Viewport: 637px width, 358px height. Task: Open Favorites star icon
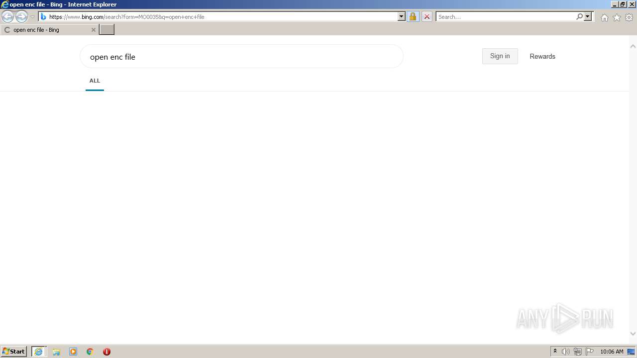617,17
